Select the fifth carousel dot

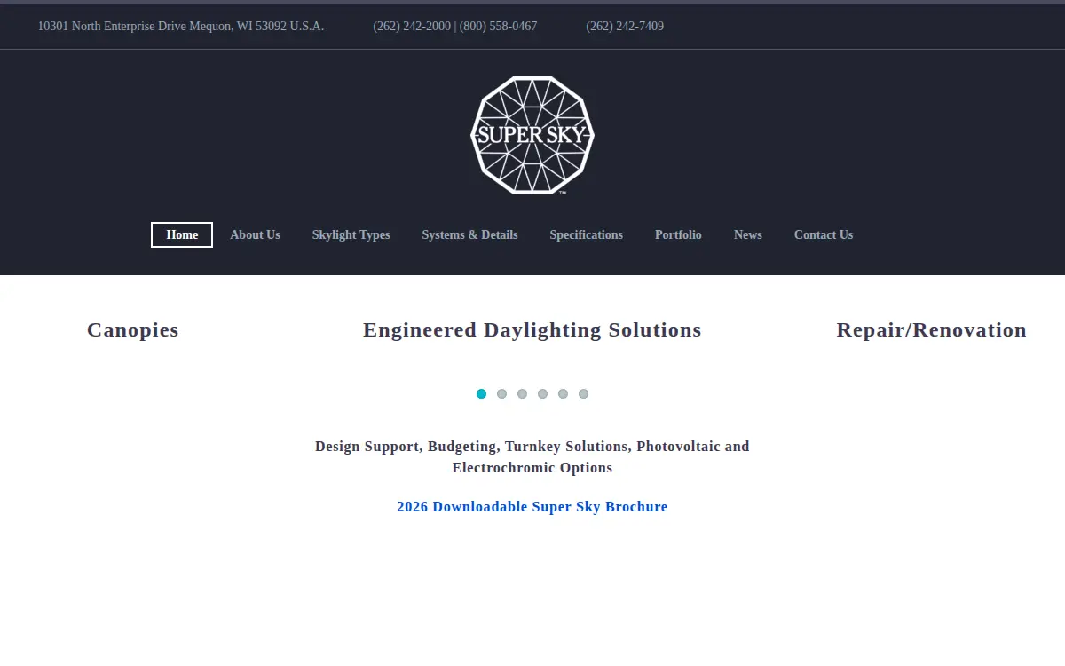pos(563,393)
